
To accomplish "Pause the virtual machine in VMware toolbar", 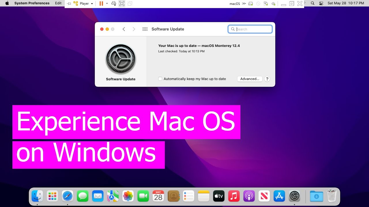I will click(101, 3).
